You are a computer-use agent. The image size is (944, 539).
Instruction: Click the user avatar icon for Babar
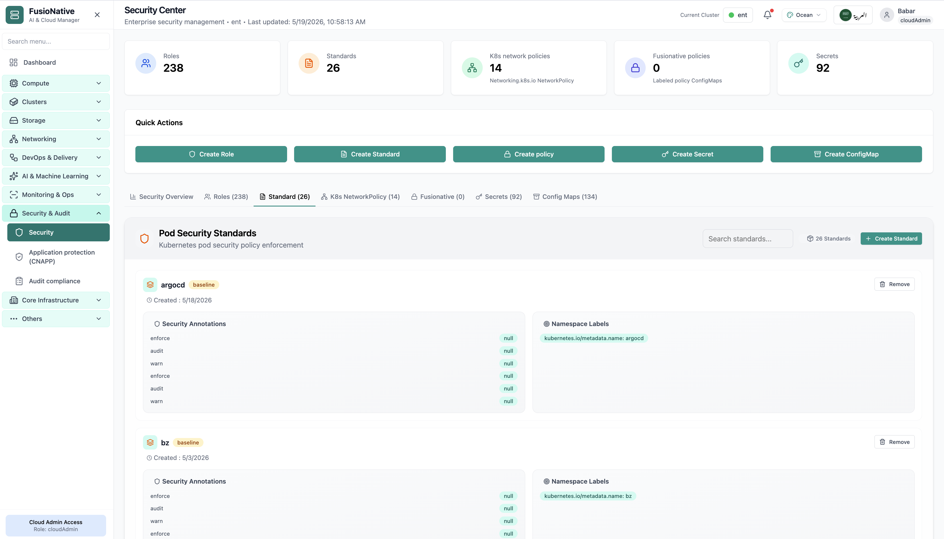pos(887,15)
